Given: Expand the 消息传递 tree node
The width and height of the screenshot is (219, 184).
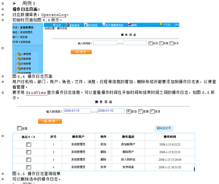Looking at the screenshot, I should pos(15,68).
